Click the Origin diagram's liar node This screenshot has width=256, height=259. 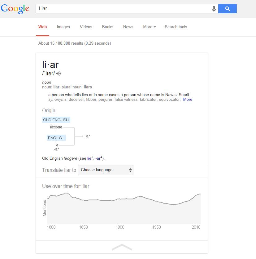click(x=87, y=136)
